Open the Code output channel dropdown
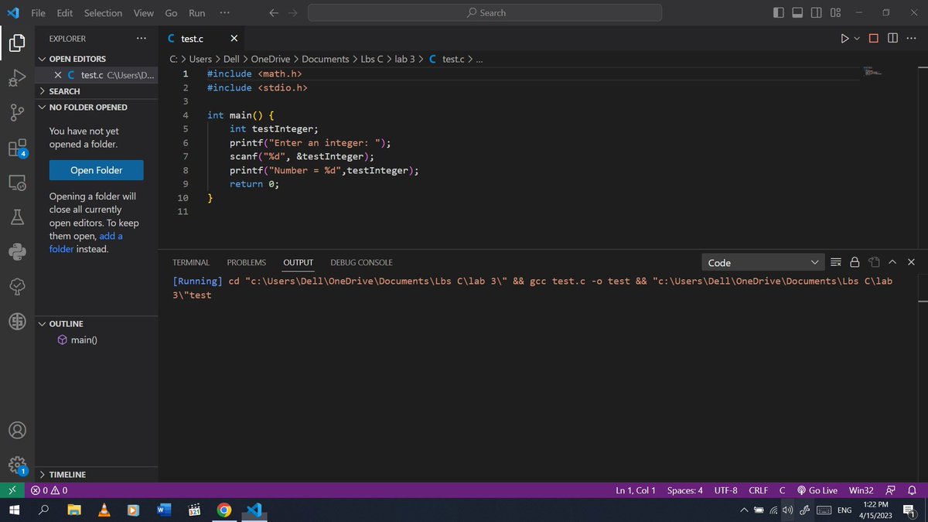The width and height of the screenshot is (928, 522). coord(762,261)
